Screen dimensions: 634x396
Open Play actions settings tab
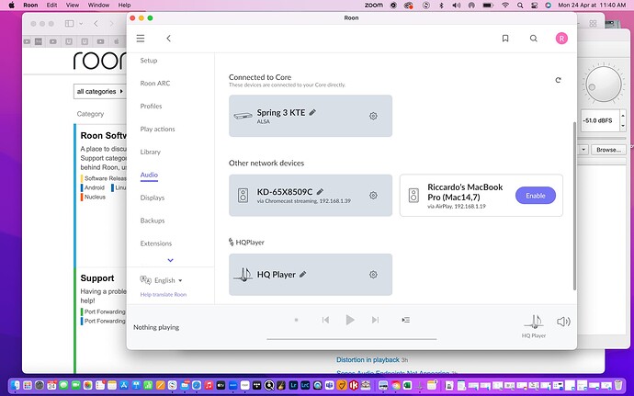click(158, 129)
